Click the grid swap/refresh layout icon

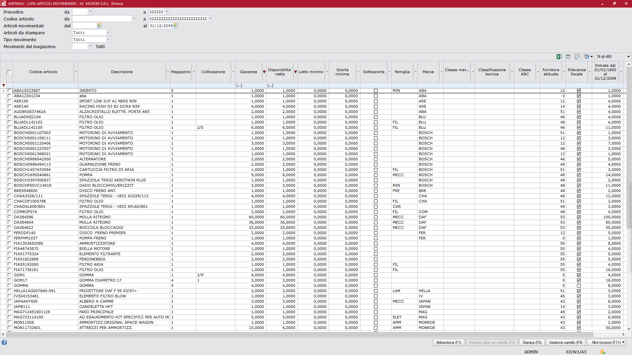click(x=577, y=57)
